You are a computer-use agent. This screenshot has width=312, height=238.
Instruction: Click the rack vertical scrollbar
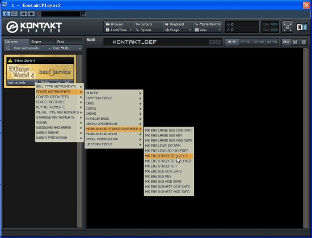[305, 138]
